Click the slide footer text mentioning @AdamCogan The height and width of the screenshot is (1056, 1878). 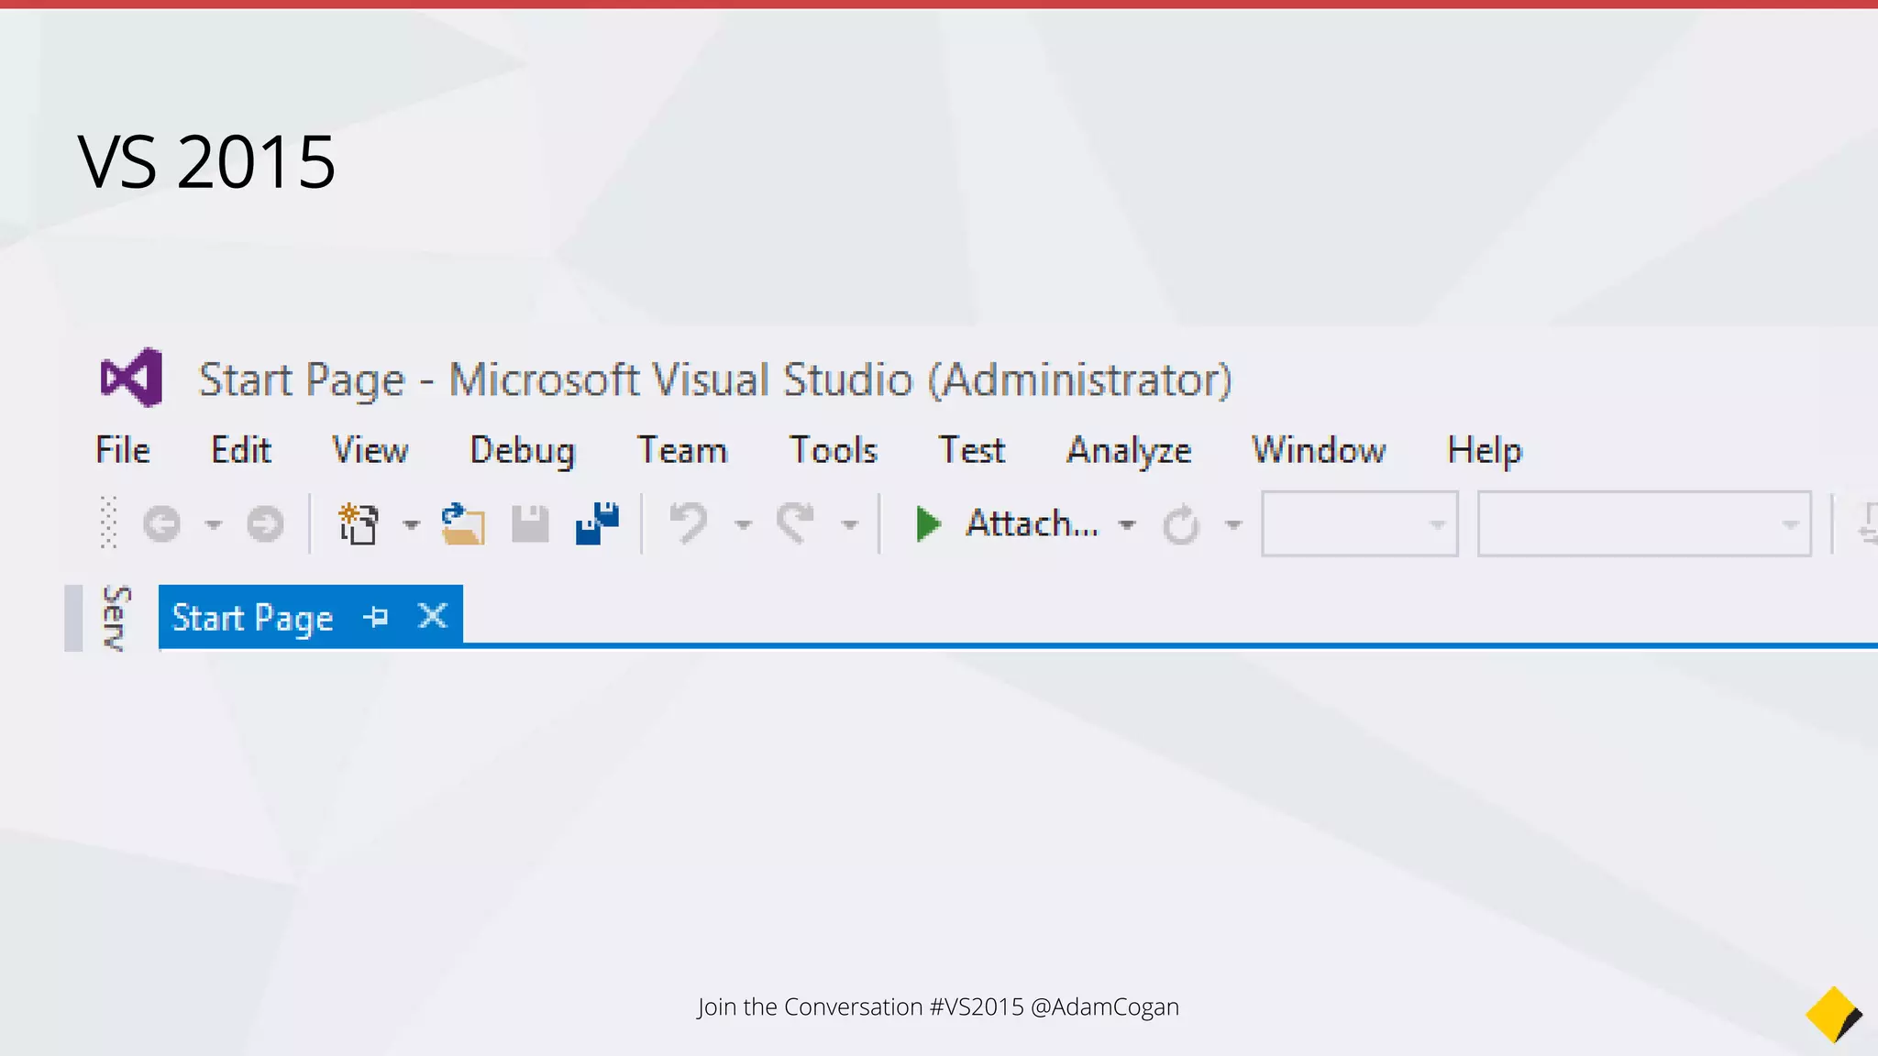click(x=938, y=1006)
